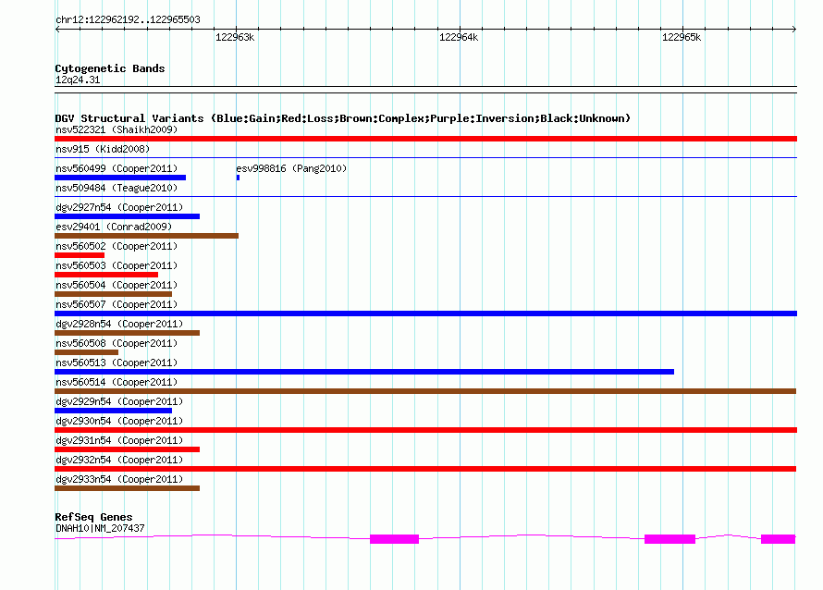This screenshot has height=590, width=823.
Task: Select the nsv560514 (Cooper2011) label
Action: click(x=117, y=382)
